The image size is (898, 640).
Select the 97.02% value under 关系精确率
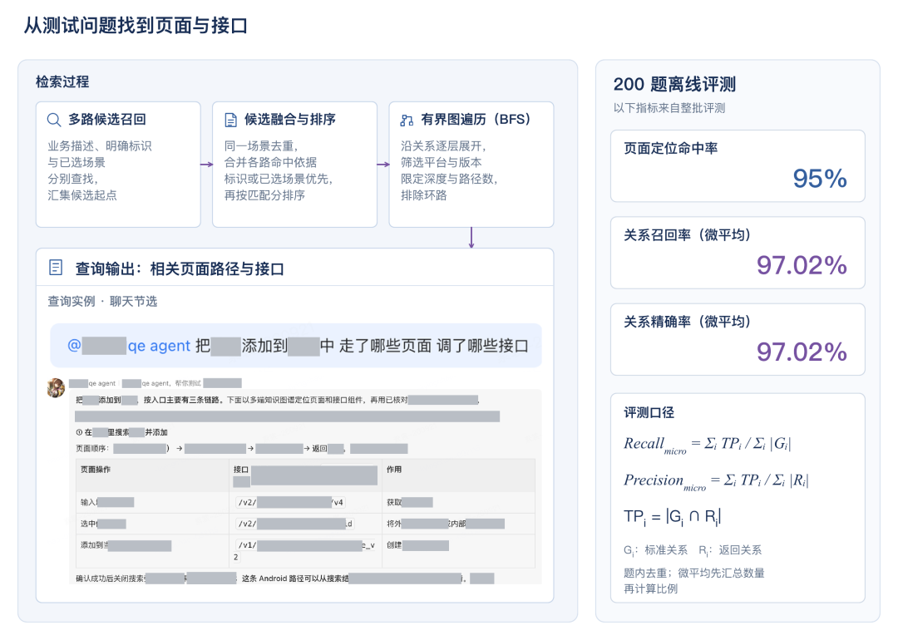point(802,352)
